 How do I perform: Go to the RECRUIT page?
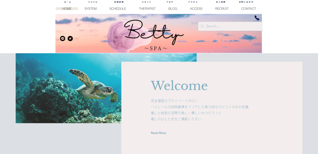tap(222, 9)
